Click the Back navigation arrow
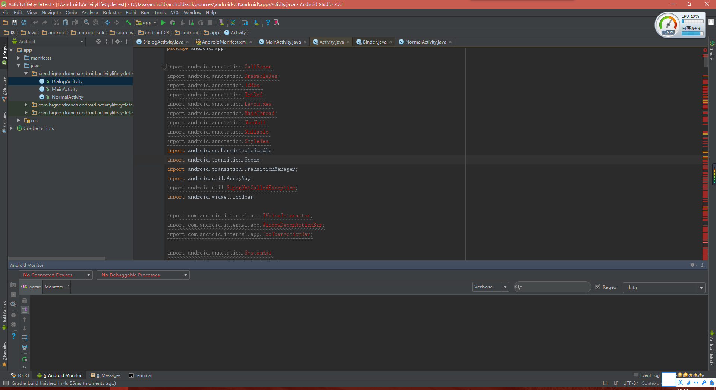 point(107,23)
